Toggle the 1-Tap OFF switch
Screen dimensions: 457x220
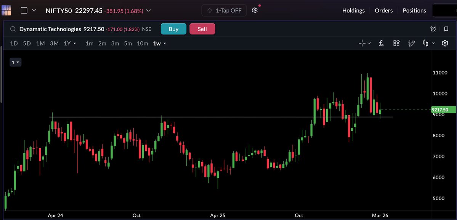(x=224, y=11)
